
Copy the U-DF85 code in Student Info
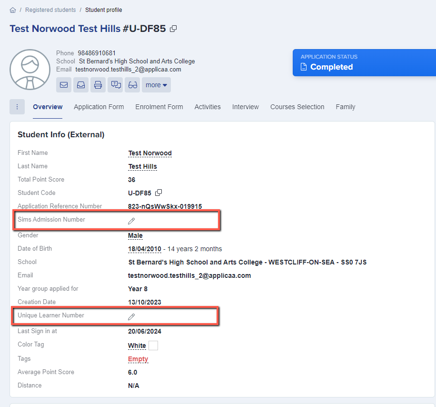[x=159, y=193]
